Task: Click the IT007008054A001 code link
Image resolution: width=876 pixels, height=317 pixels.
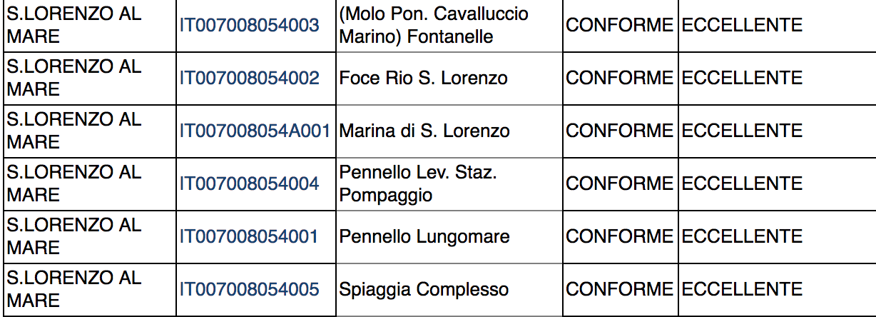Action: [x=255, y=131]
